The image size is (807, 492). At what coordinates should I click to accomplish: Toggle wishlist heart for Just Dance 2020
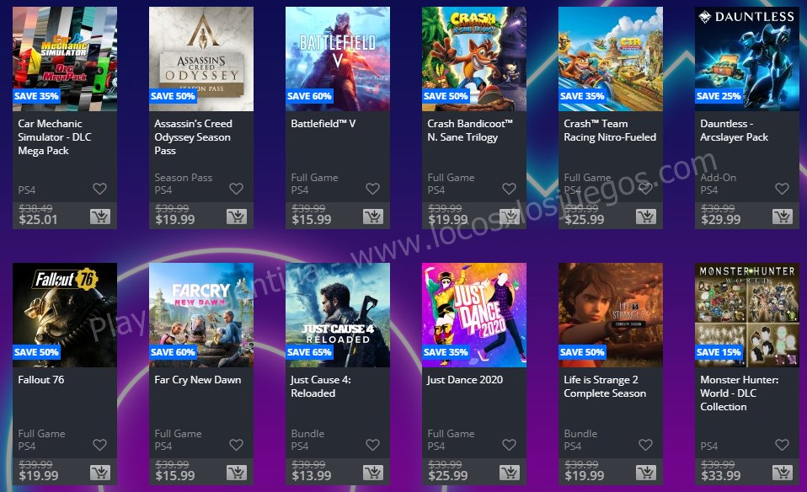(509, 445)
